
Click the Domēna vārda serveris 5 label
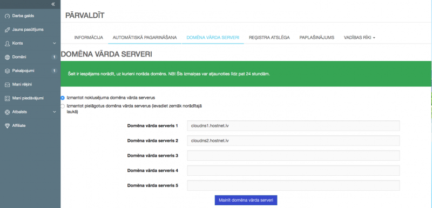153,185
